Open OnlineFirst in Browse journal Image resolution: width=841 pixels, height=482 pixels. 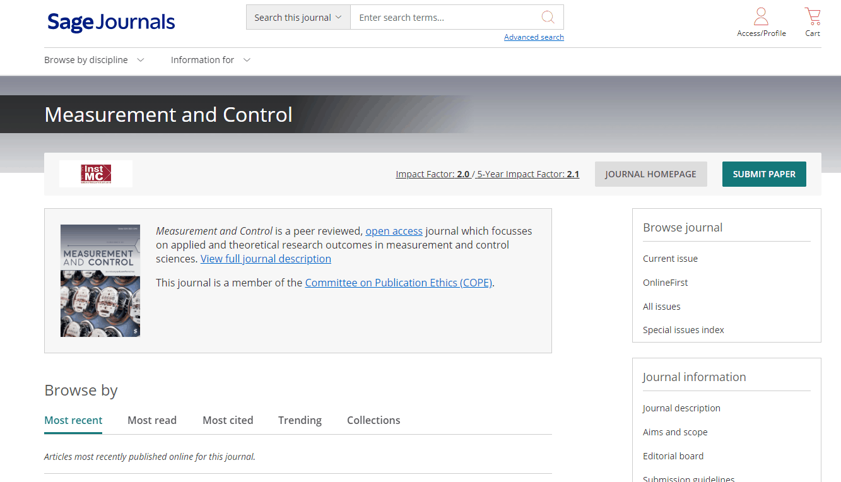[x=665, y=283]
